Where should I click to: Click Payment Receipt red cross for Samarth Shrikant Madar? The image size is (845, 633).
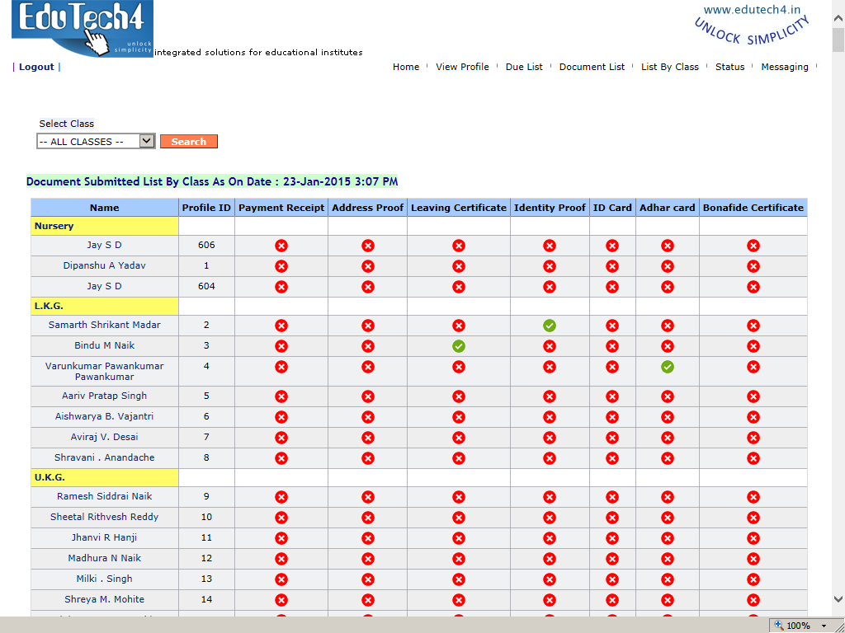(x=281, y=326)
